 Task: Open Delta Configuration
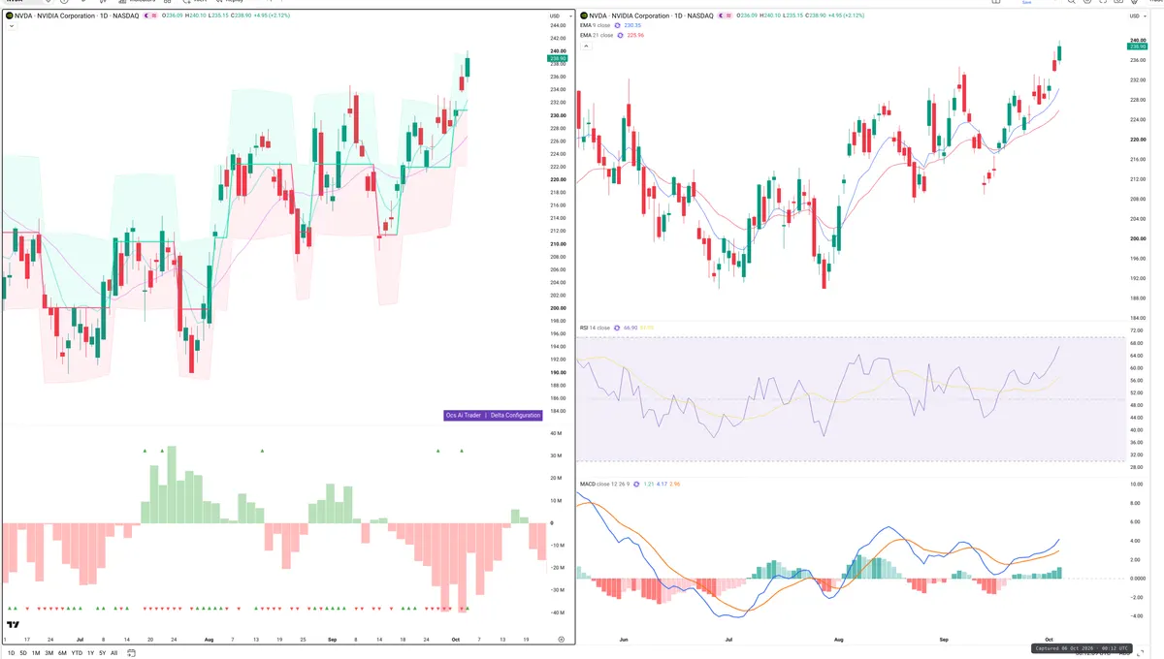tap(515, 415)
